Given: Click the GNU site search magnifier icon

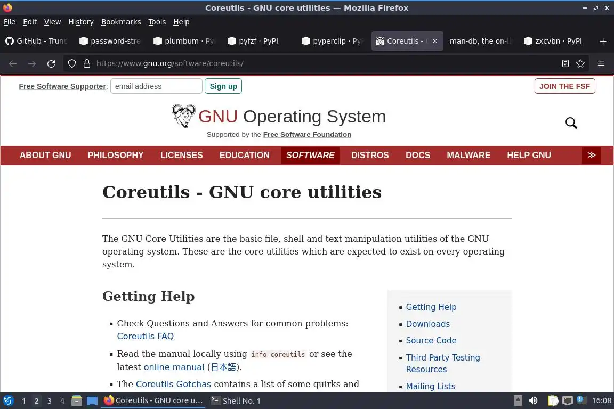Looking at the screenshot, I should pyautogui.click(x=571, y=123).
